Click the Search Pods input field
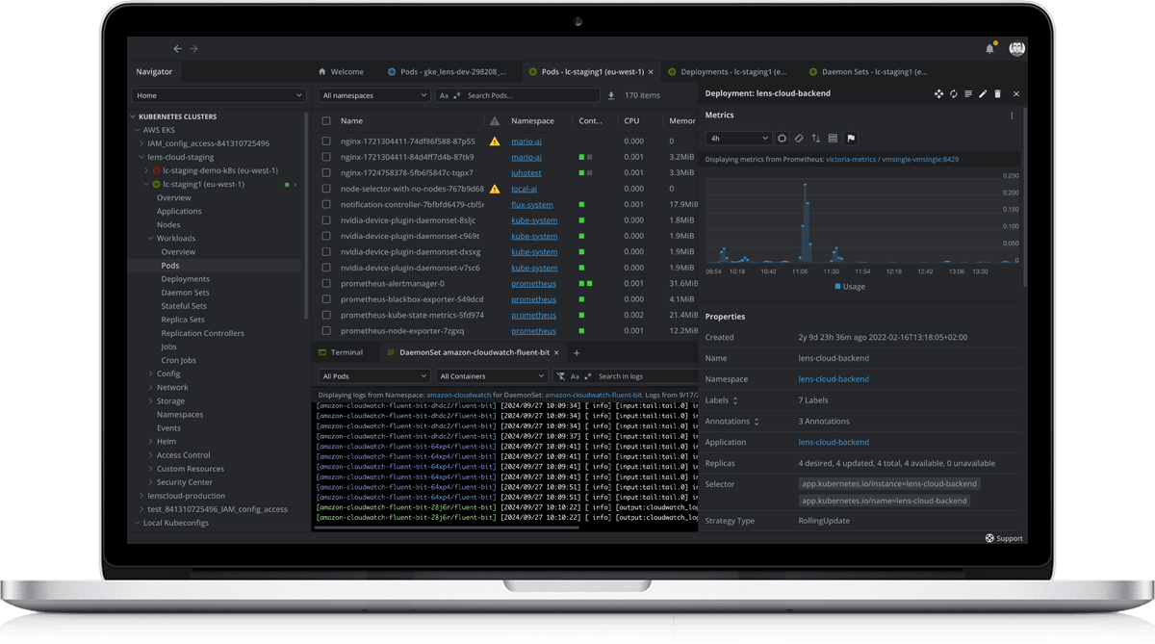Image resolution: width=1155 pixels, height=644 pixels. click(x=529, y=95)
